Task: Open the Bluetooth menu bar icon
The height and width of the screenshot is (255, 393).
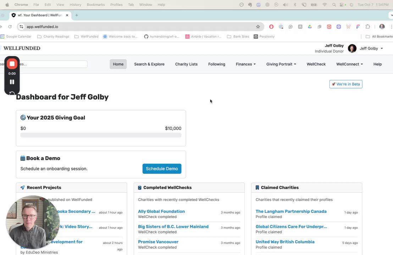Action: (x=295, y=5)
